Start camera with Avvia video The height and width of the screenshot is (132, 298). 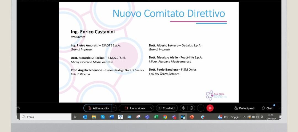click(x=134, y=108)
